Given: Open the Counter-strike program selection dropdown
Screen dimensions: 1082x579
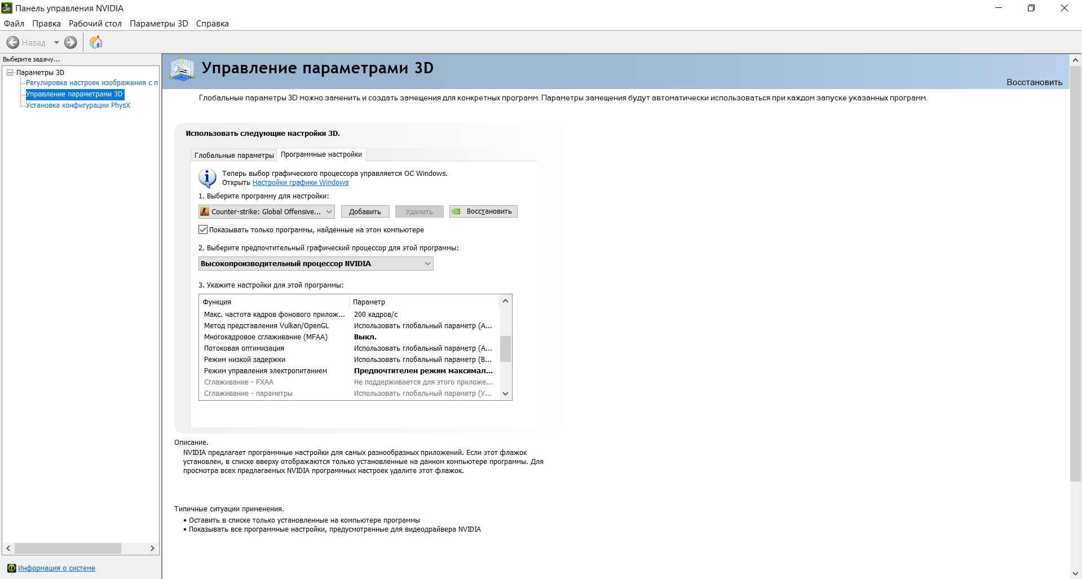Looking at the screenshot, I should (x=267, y=211).
